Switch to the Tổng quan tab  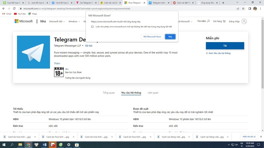[109, 93]
